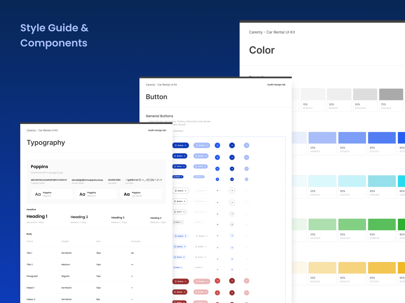Choose the #C6F3FA 50% cyan swatch
The height and width of the screenshot is (303, 405).
point(352,187)
